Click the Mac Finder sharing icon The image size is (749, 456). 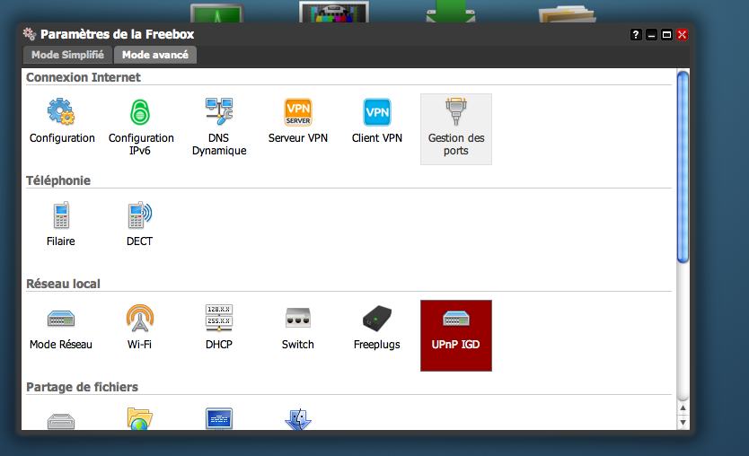(x=298, y=419)
